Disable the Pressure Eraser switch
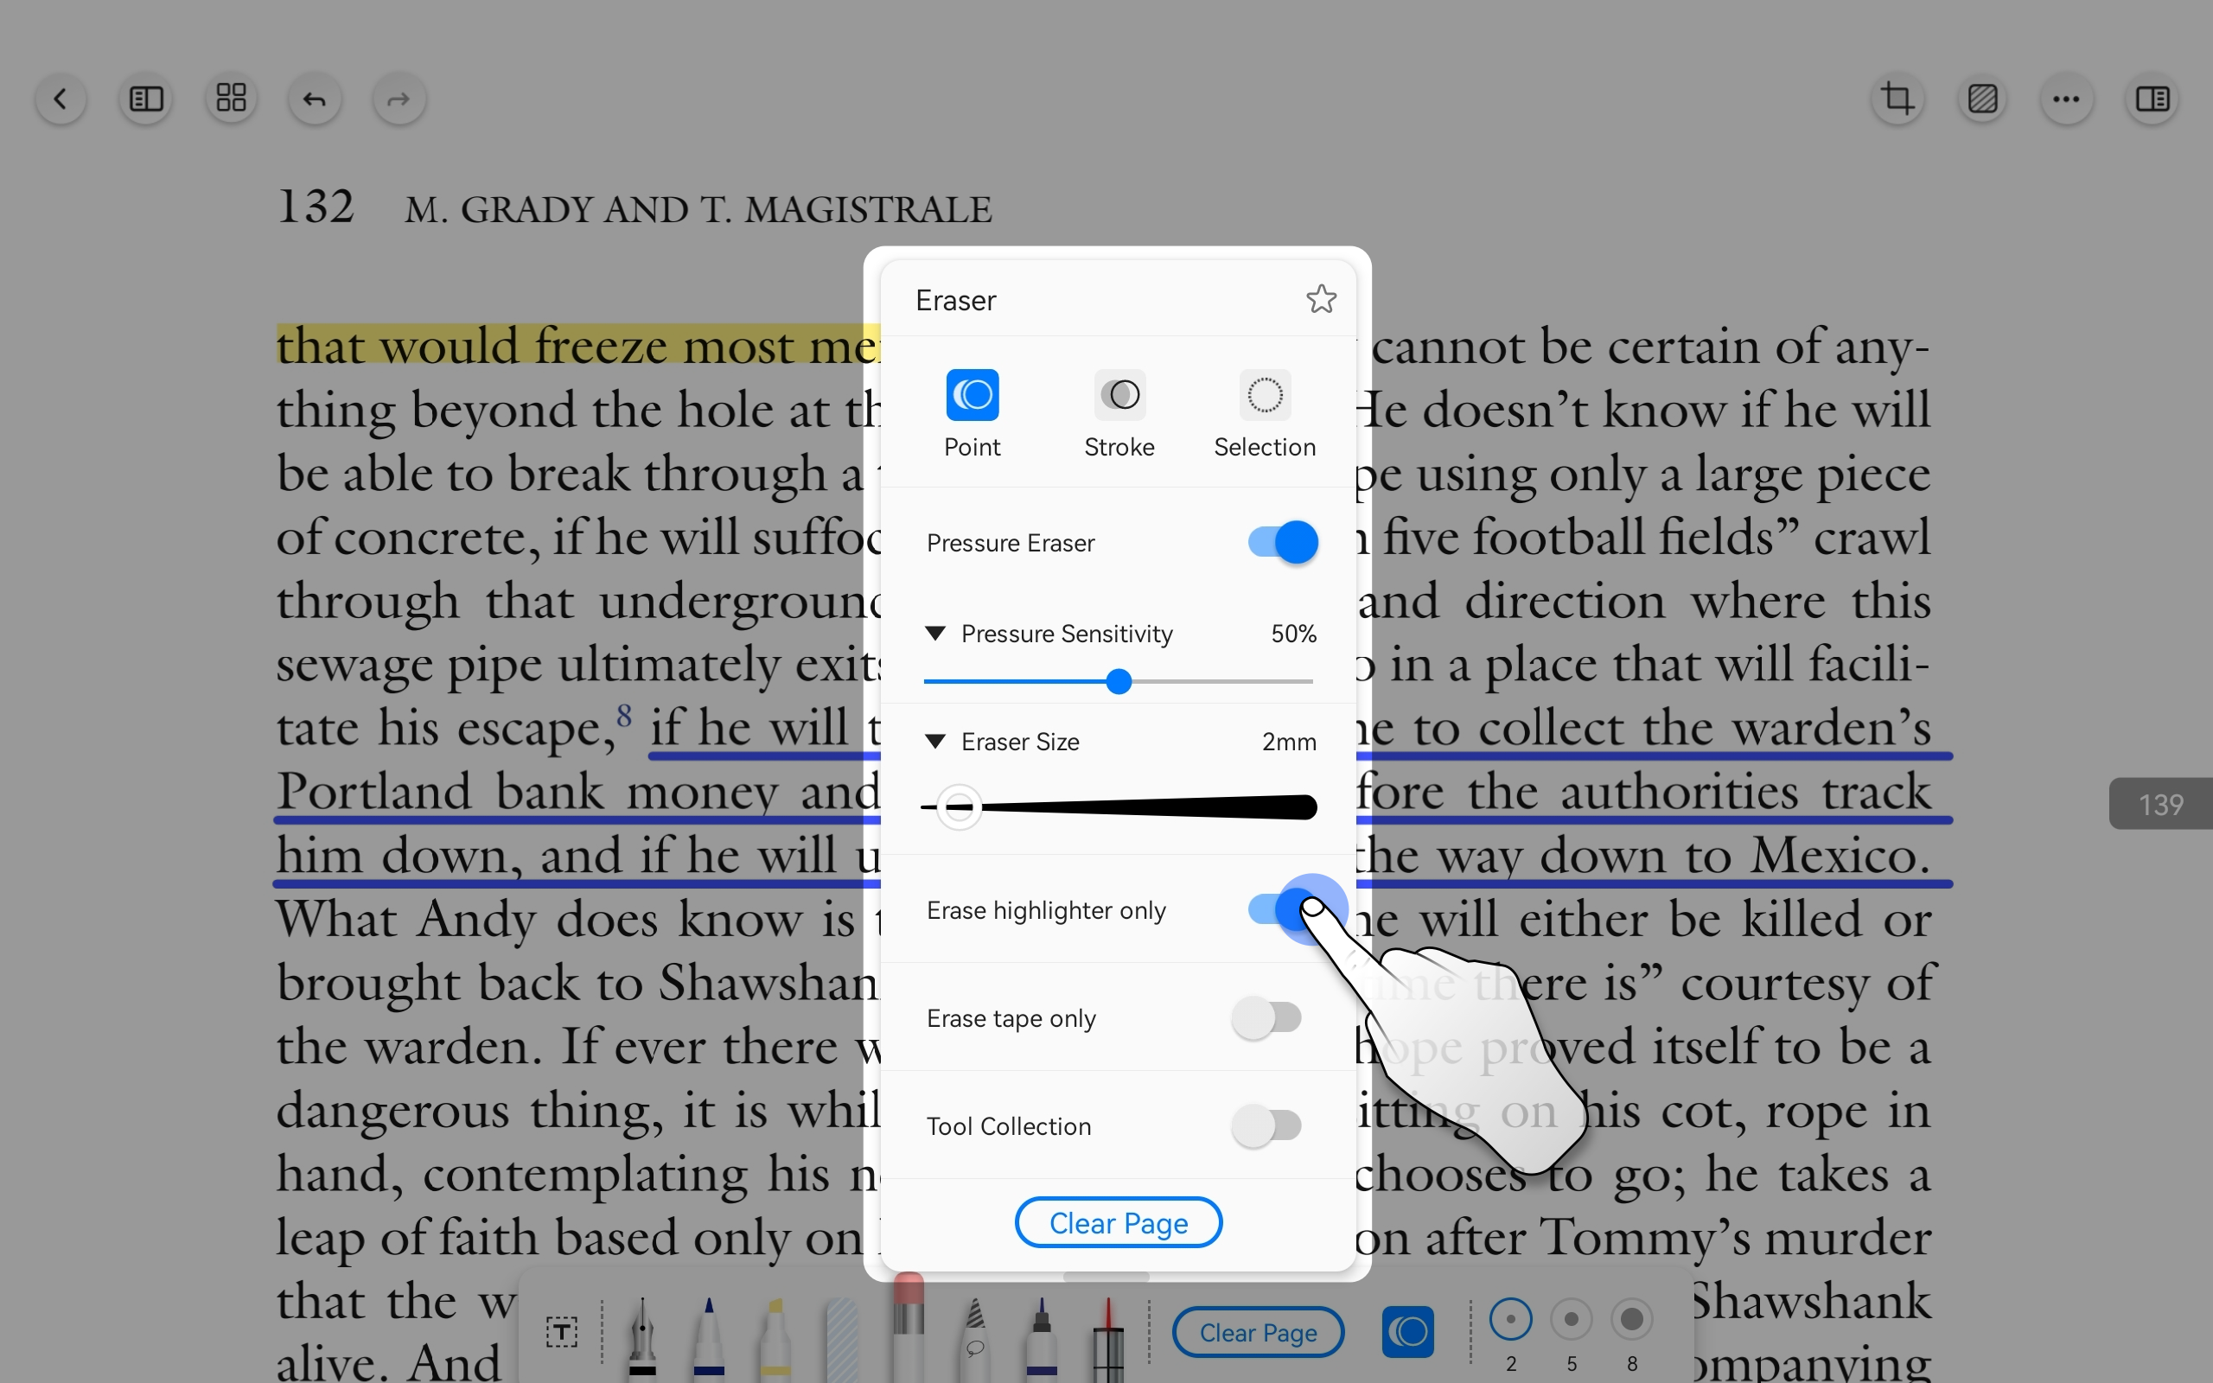2213x1383 pixels. [x=1282, y=543]
